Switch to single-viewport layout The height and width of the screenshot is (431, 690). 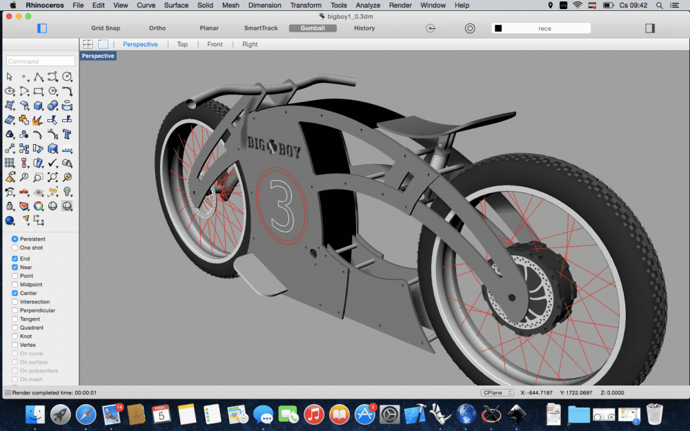coord(103,44)
